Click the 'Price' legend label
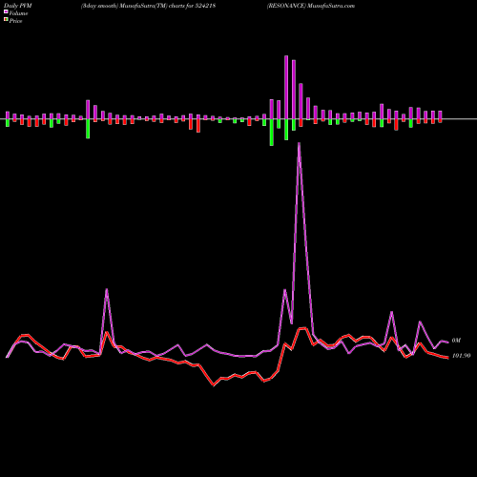Screen dimensions: 477x477 15,21
